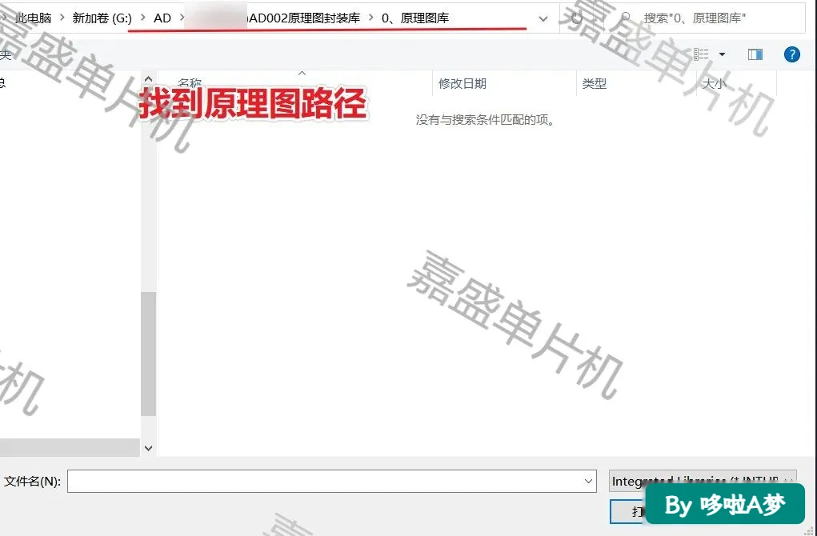Viewport: 817px width, 536px height.
Task: Open the help question mark icon
Action: pyautogui.click(x=791, y=54)
